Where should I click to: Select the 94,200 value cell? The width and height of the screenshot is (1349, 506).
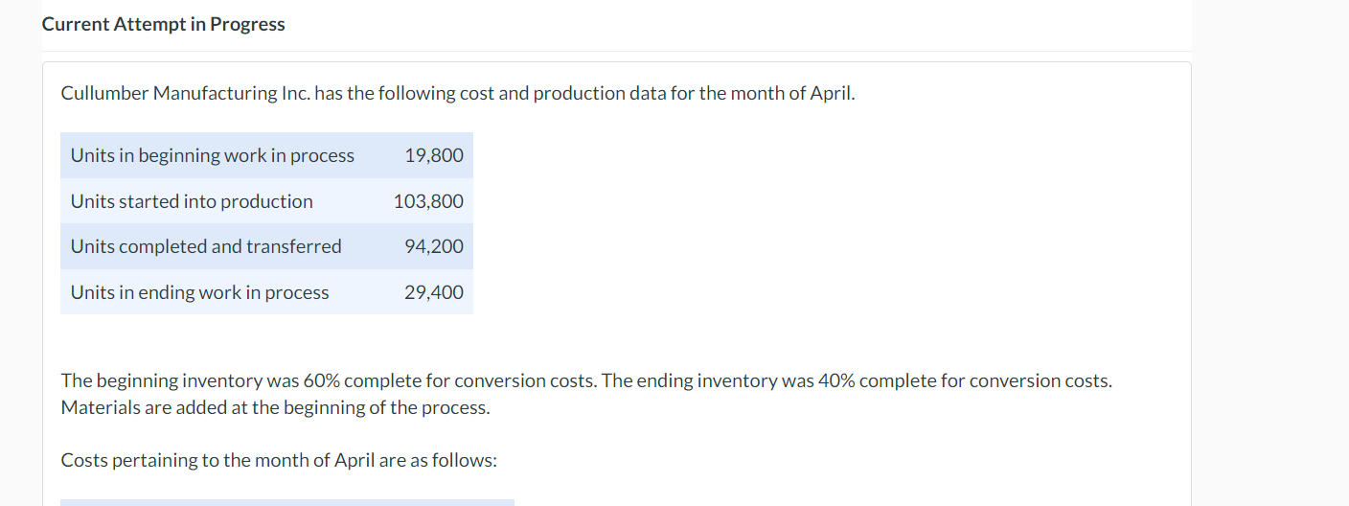point(433,246)
